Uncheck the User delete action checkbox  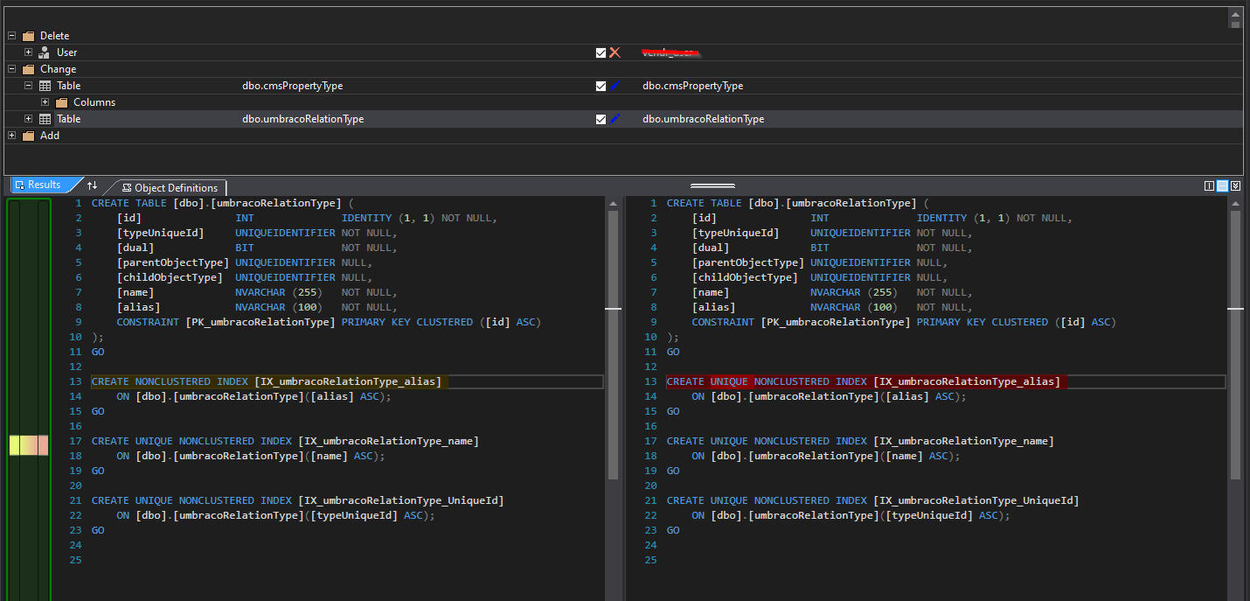click(601, 52)
